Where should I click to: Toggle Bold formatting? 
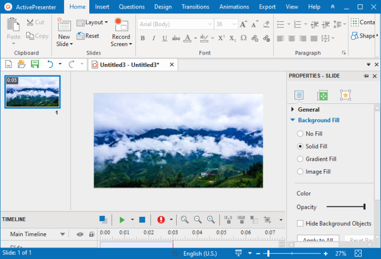point(143,38)
